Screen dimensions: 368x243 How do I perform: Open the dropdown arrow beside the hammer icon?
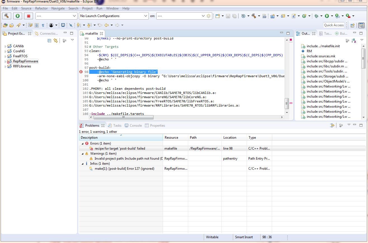(259, 16)
